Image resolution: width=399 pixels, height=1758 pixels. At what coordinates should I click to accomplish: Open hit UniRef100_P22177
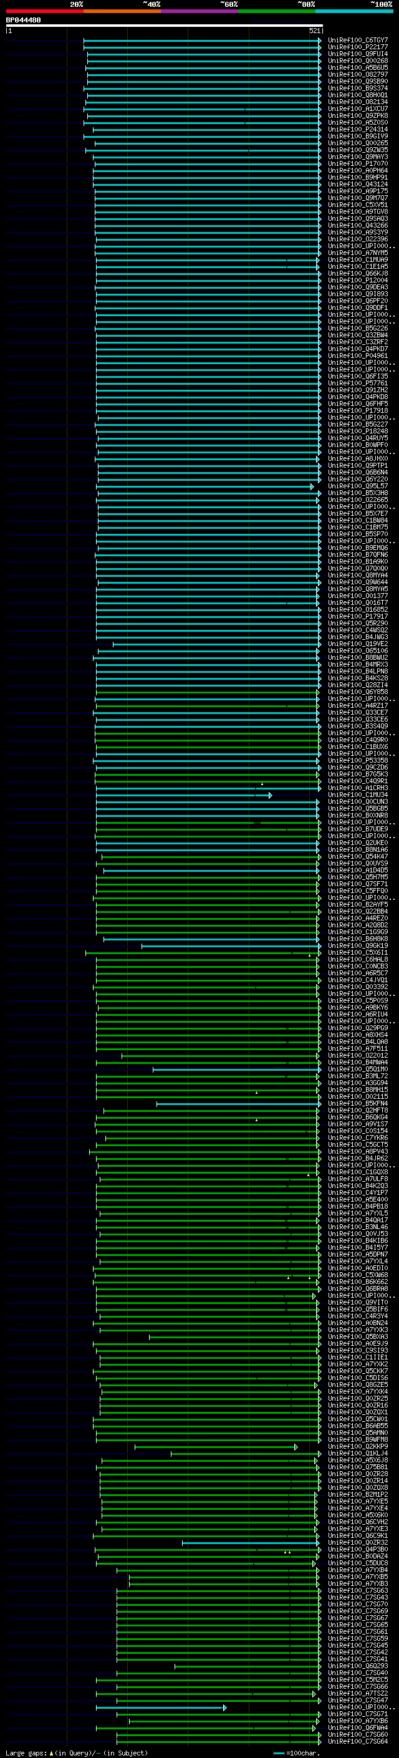point(358,47)
